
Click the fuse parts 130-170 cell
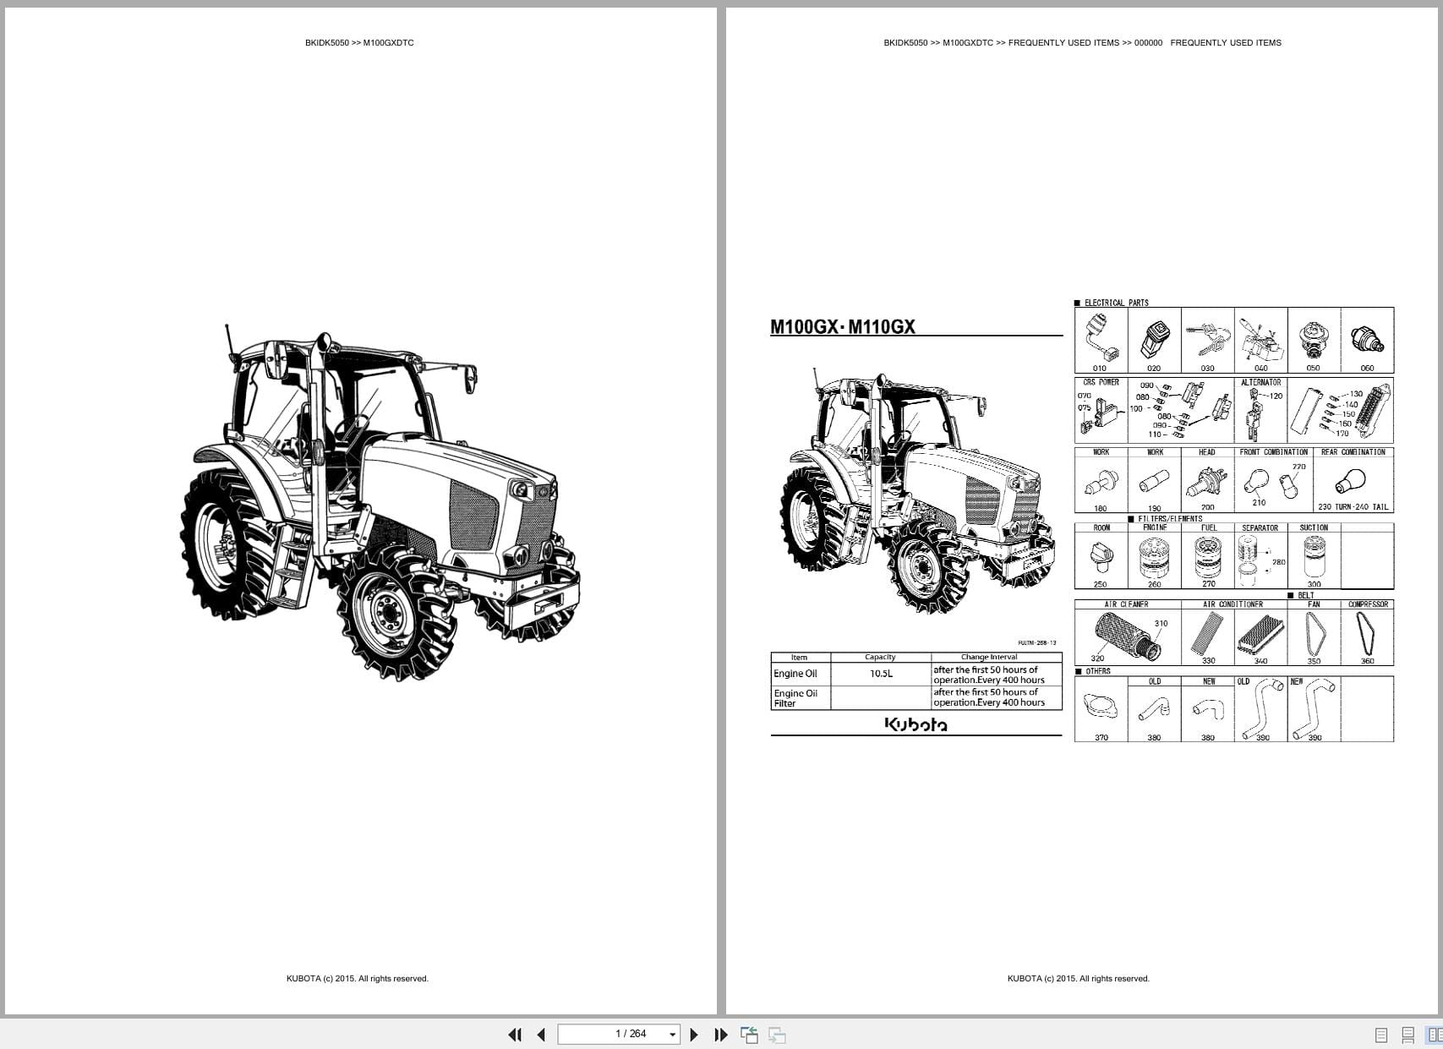(x=1341, y=410)
